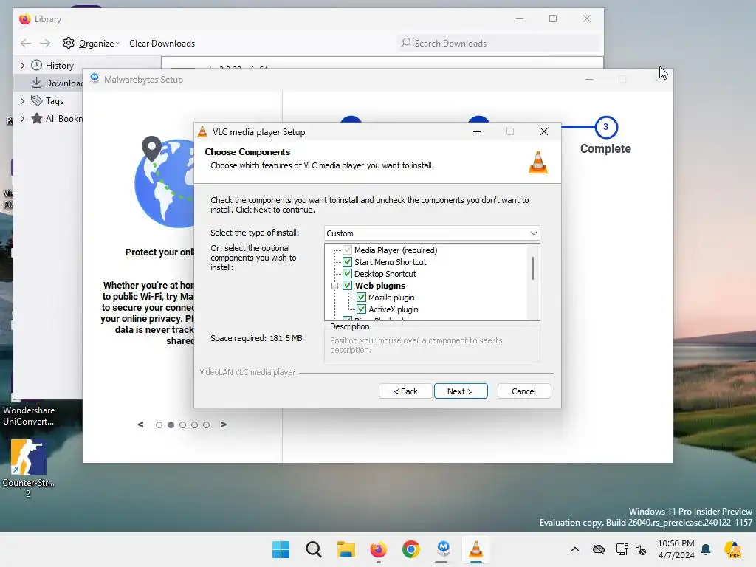Switch to Malwarebytes in the taskbar
This screenshot has width=756, height=567.
point(444,549)
